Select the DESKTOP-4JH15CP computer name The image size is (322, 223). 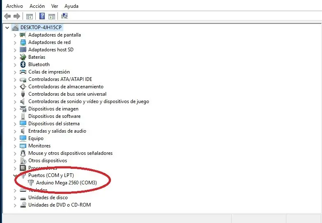tap(41, 28)
